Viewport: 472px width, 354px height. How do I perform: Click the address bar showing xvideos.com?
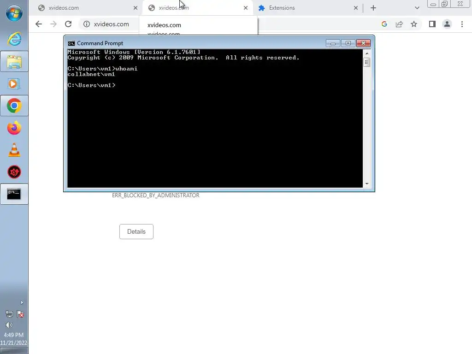[x=112, y=24]
